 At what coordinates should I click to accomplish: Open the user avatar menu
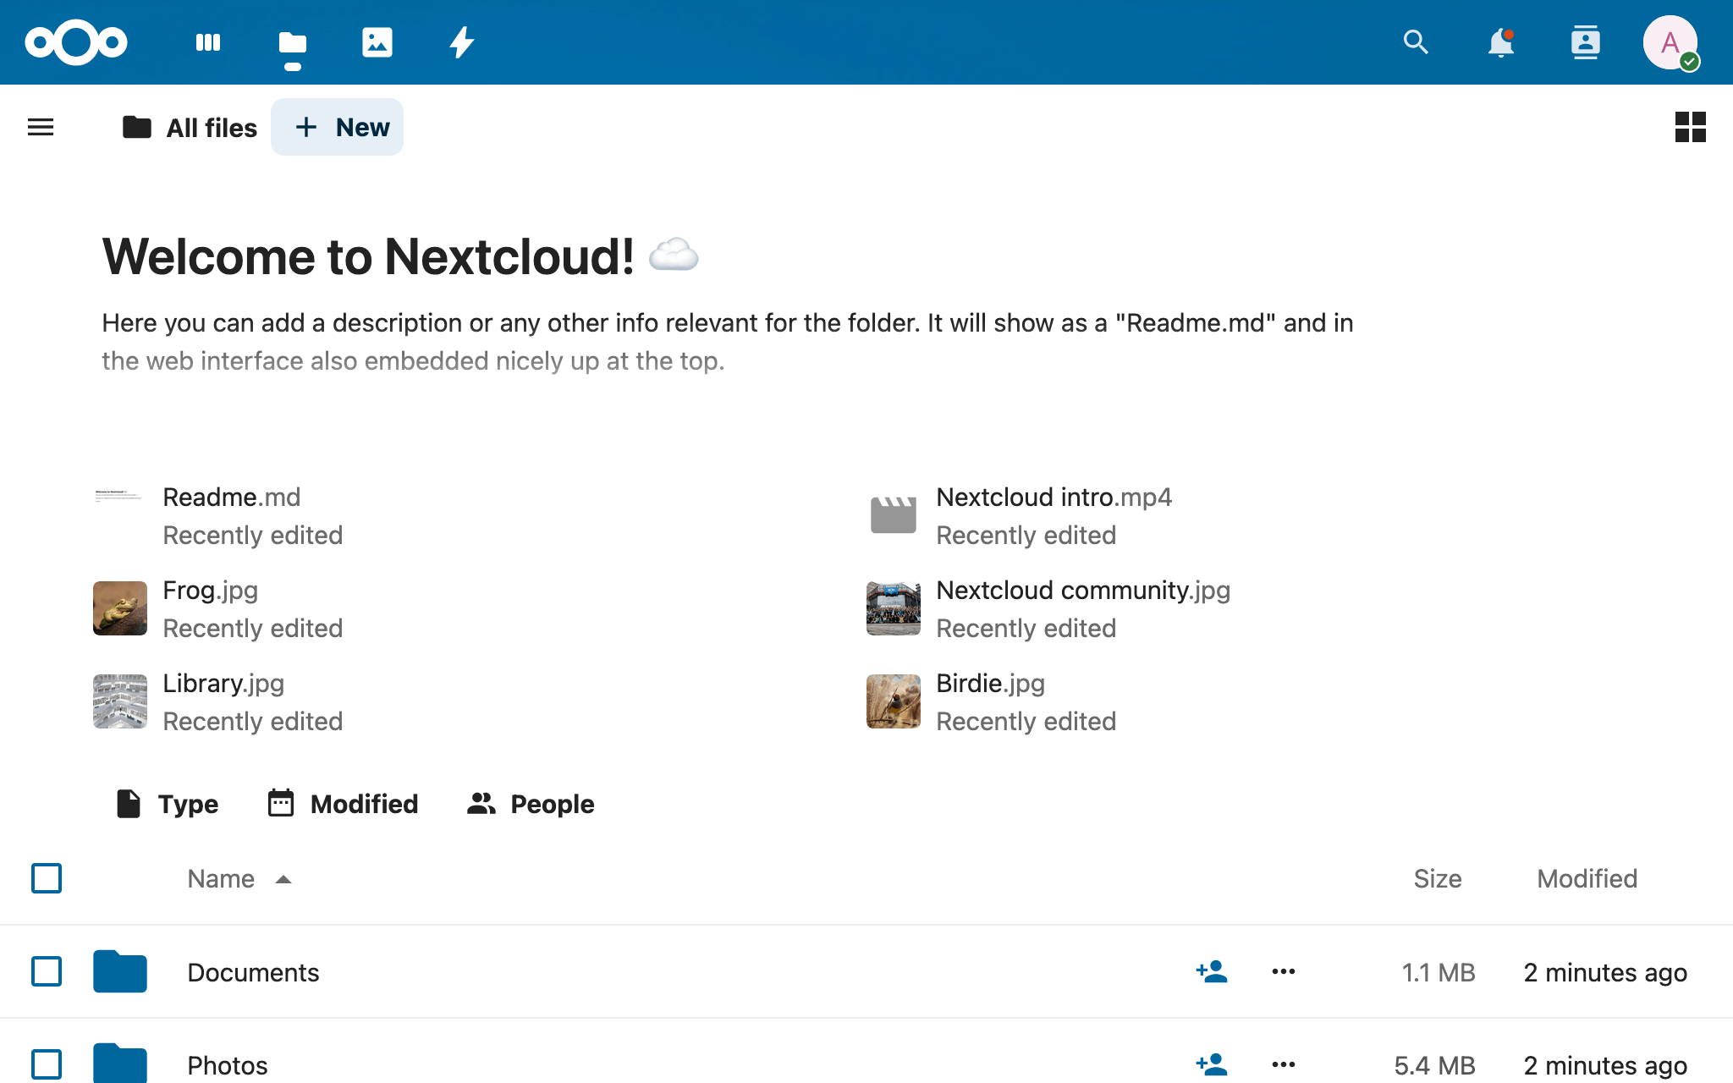pyautogui.click(x=1670, y=42)
